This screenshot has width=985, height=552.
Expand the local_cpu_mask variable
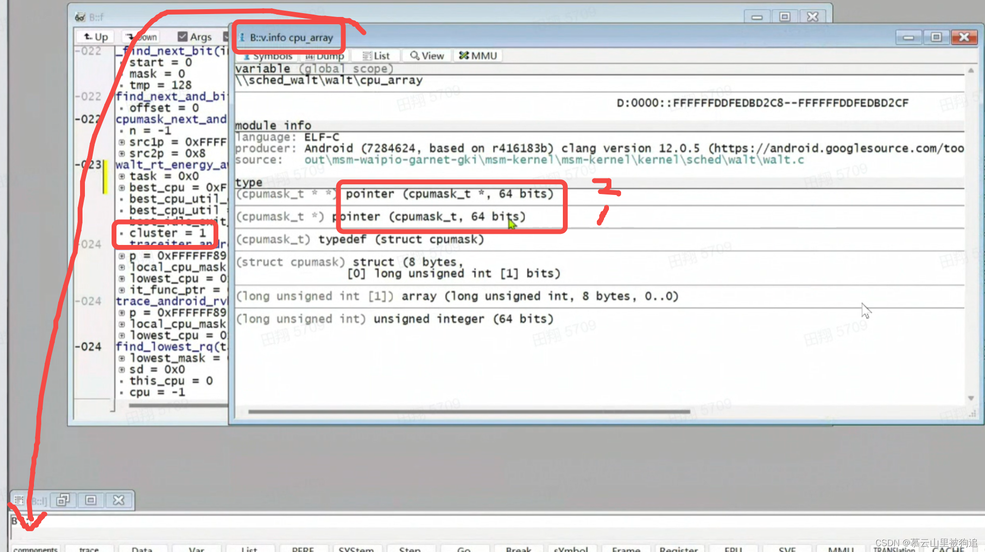pyautogui.click(x=123, y=267)
